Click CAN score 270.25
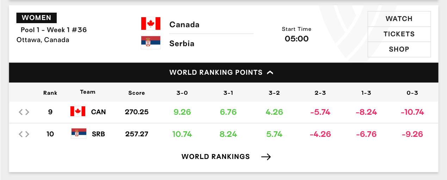 [137, 112]
